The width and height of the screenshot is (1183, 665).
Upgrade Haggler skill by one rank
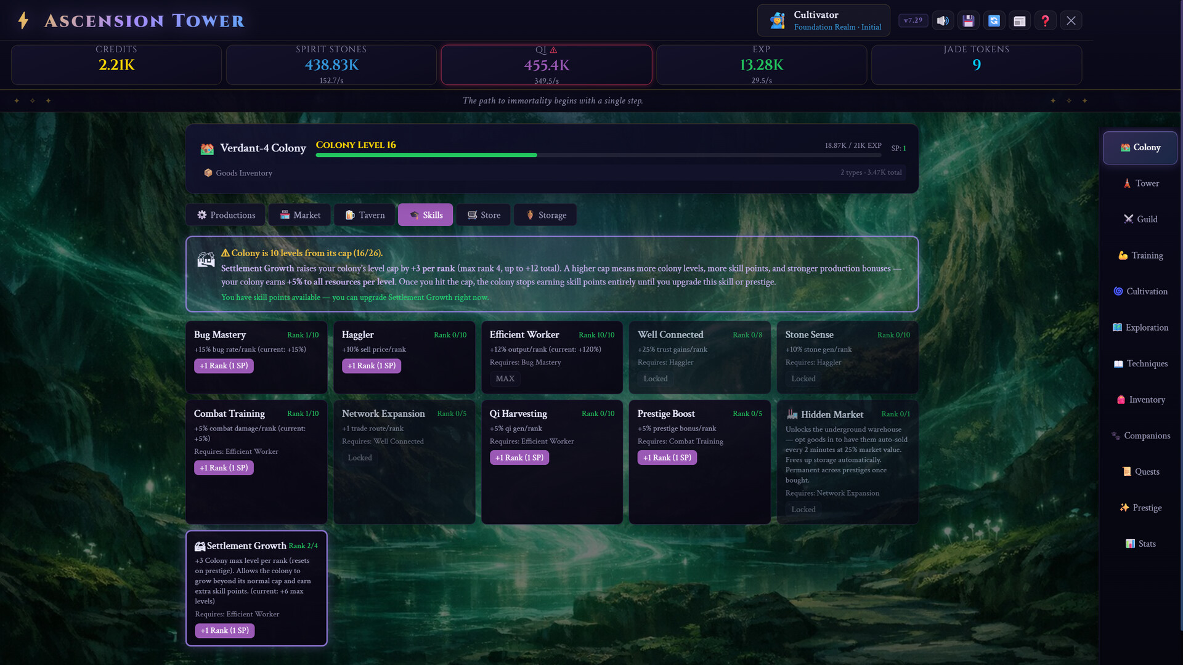click(372, 366)
